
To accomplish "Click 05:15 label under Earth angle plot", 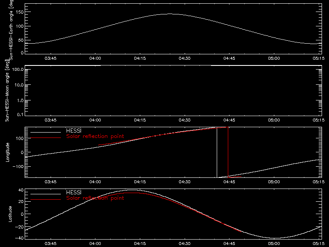I will [319, 58].
